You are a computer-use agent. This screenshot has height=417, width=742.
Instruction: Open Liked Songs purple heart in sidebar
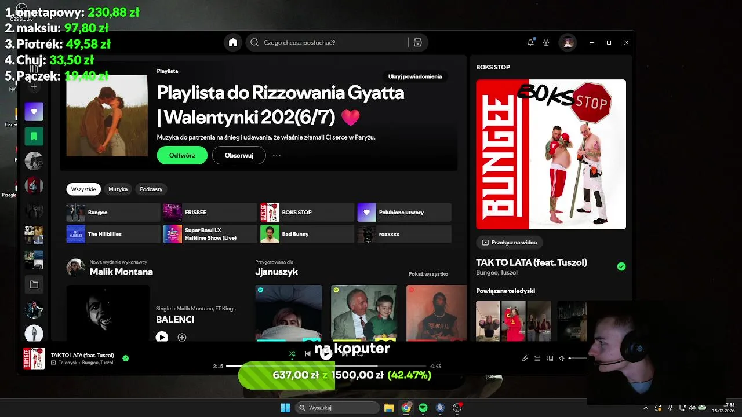coord(34,111)
